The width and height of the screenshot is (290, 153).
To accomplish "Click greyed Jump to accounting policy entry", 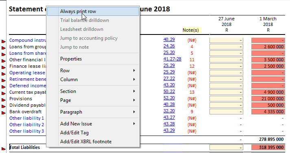I will 93,38.
